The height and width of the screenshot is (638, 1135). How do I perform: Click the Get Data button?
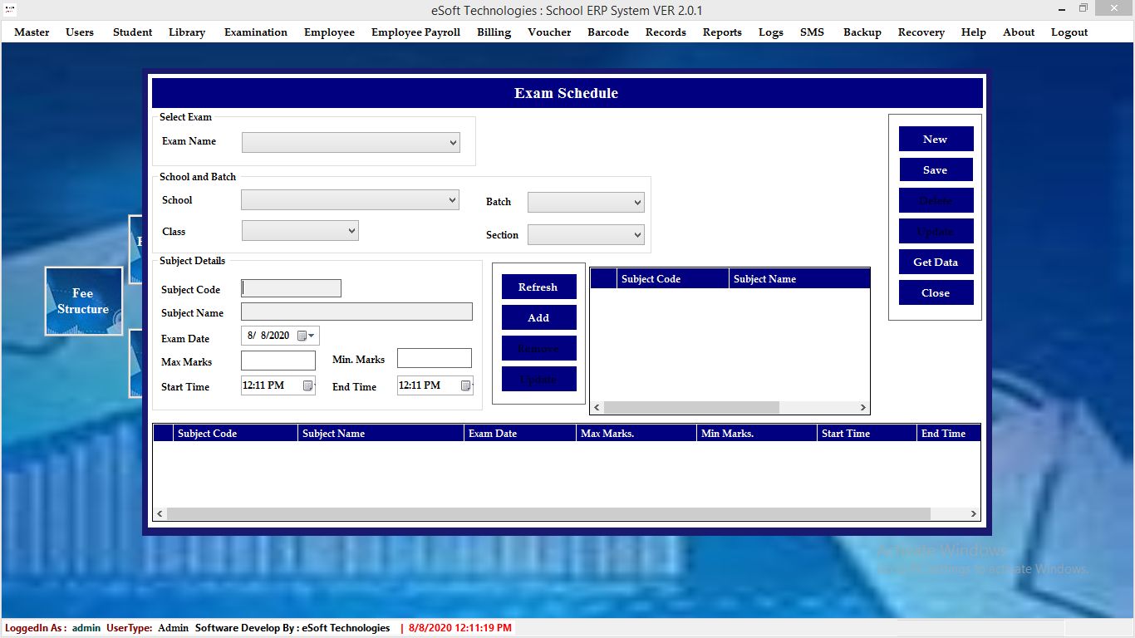point(936,262)
